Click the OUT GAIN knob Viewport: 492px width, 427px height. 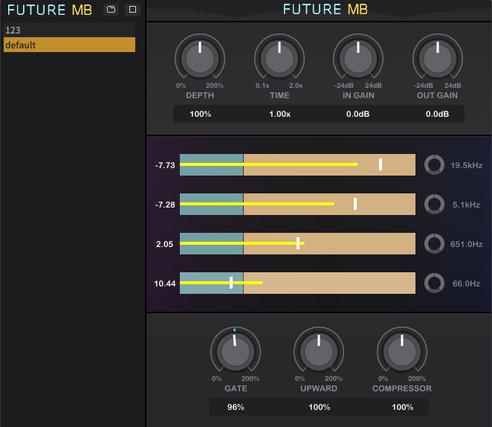coord(438,58)
